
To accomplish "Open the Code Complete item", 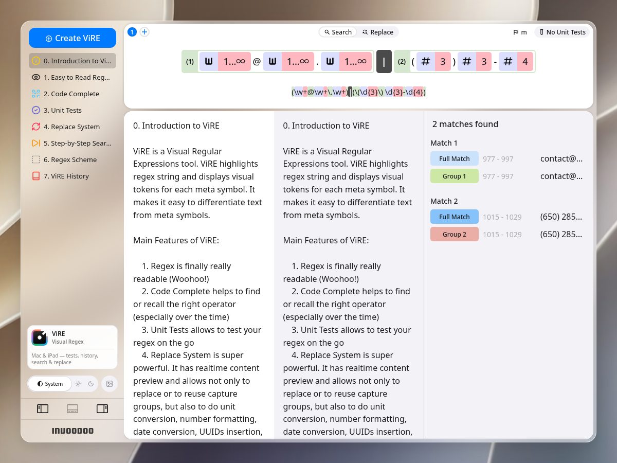I will pos(72,94).
